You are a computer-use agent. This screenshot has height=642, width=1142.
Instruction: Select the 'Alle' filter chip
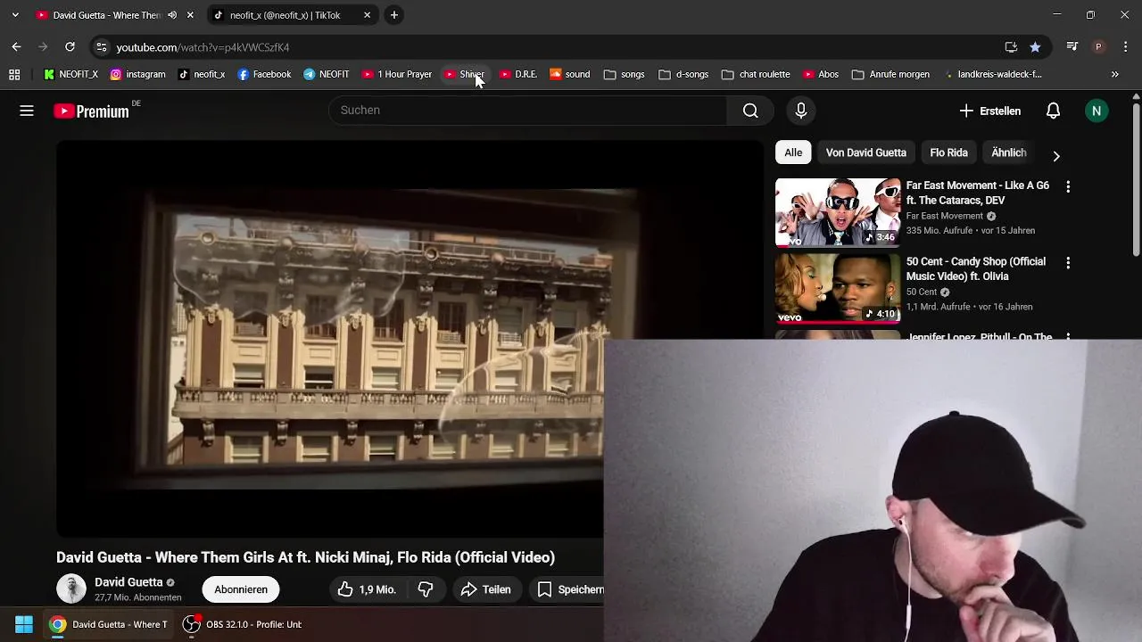pos(793,152)
